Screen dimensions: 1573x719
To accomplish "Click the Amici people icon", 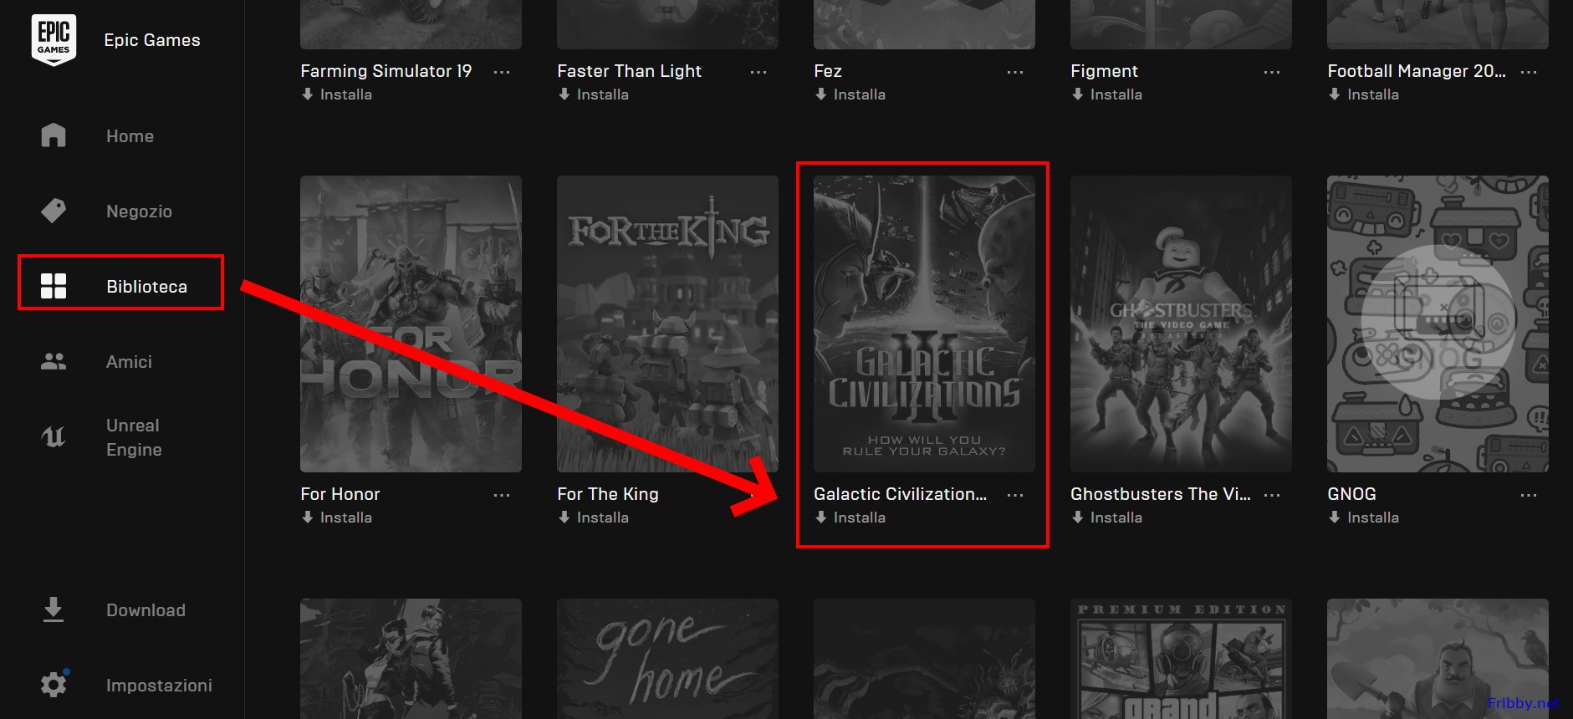I will click(54, 361).
